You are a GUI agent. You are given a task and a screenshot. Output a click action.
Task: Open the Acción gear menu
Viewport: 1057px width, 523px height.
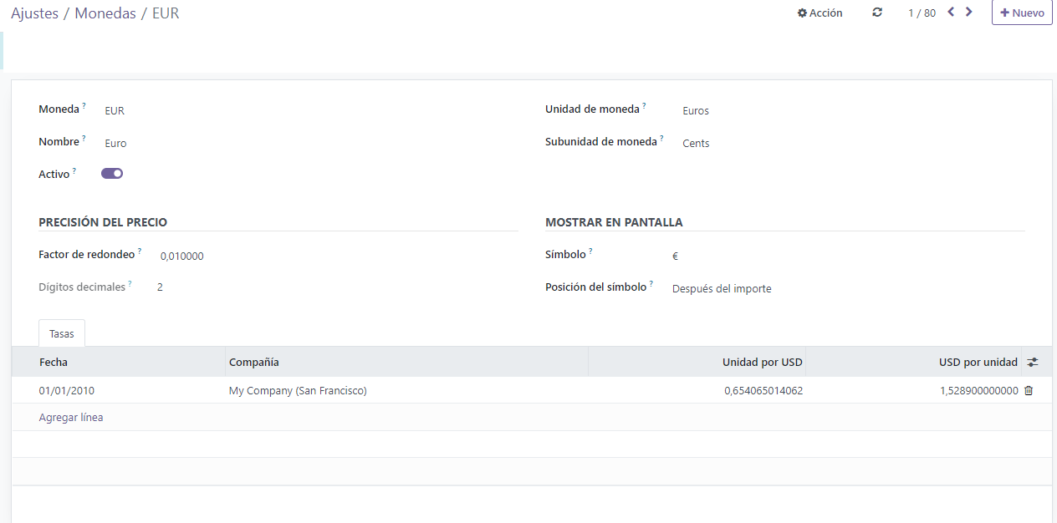click(819, 13)
